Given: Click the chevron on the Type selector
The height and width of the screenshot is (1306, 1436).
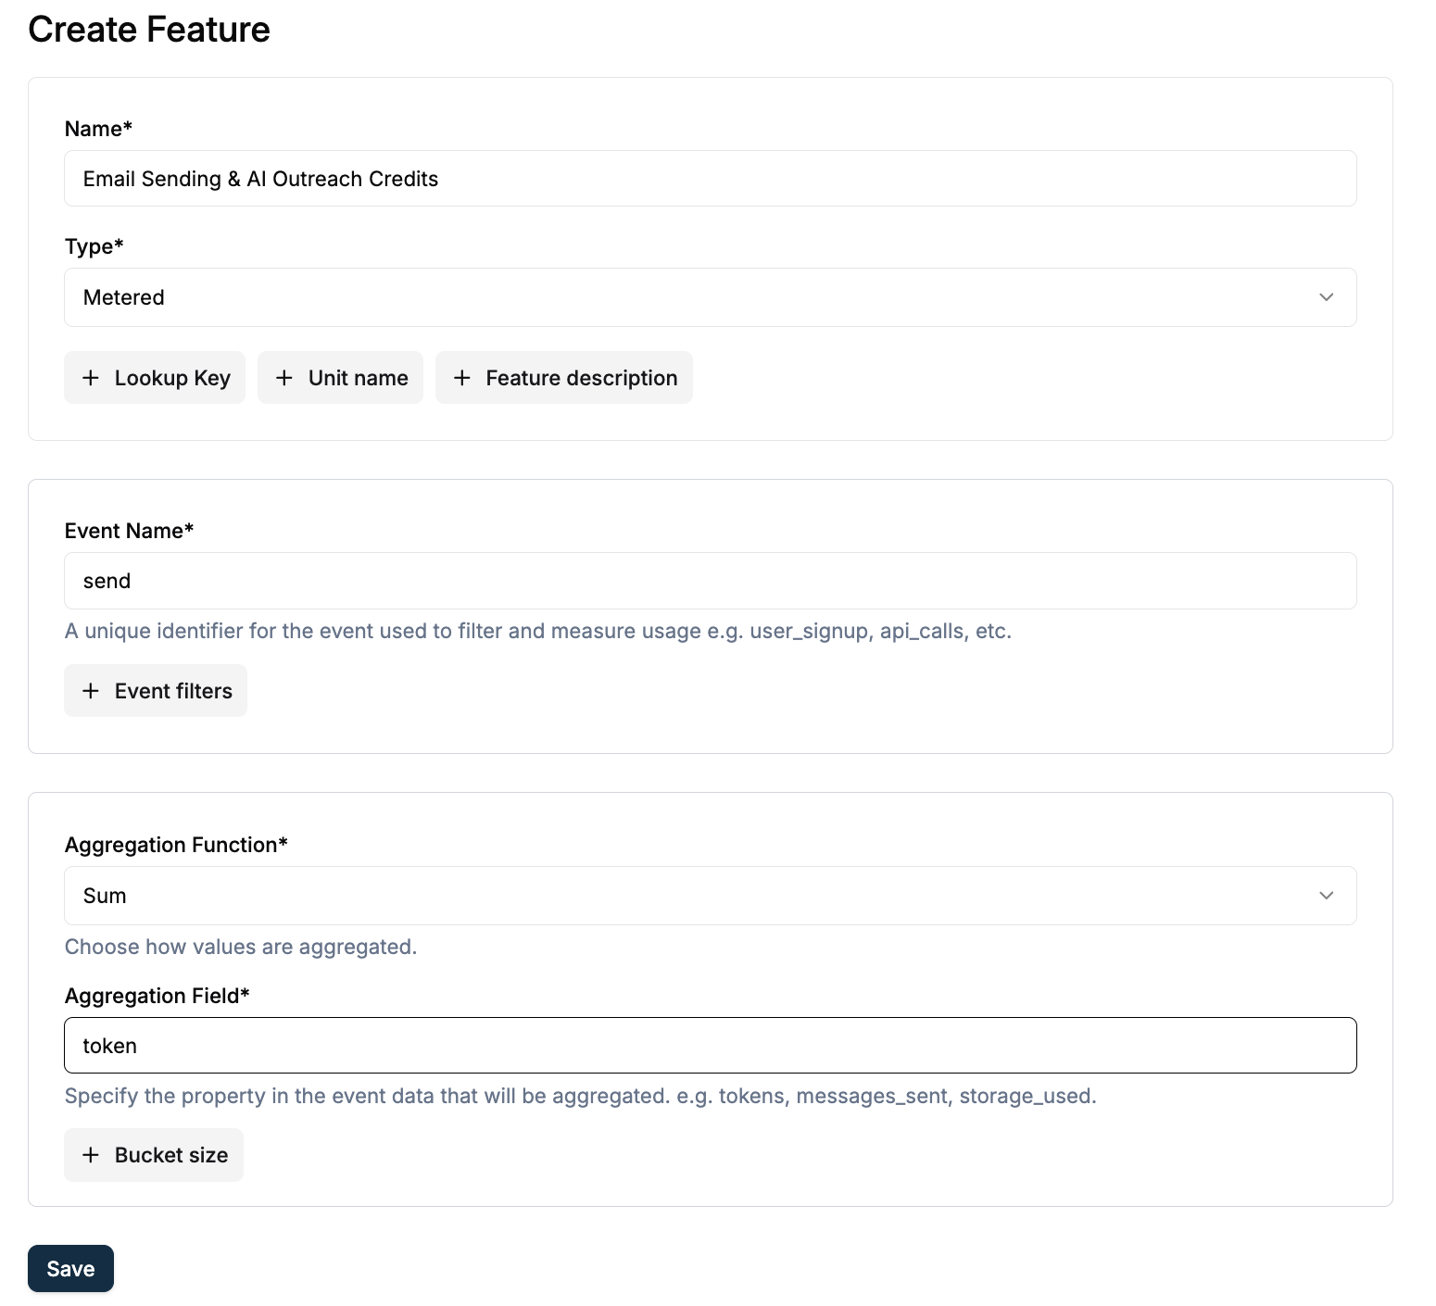Looking at the screenshot, I should (1327, 297).
